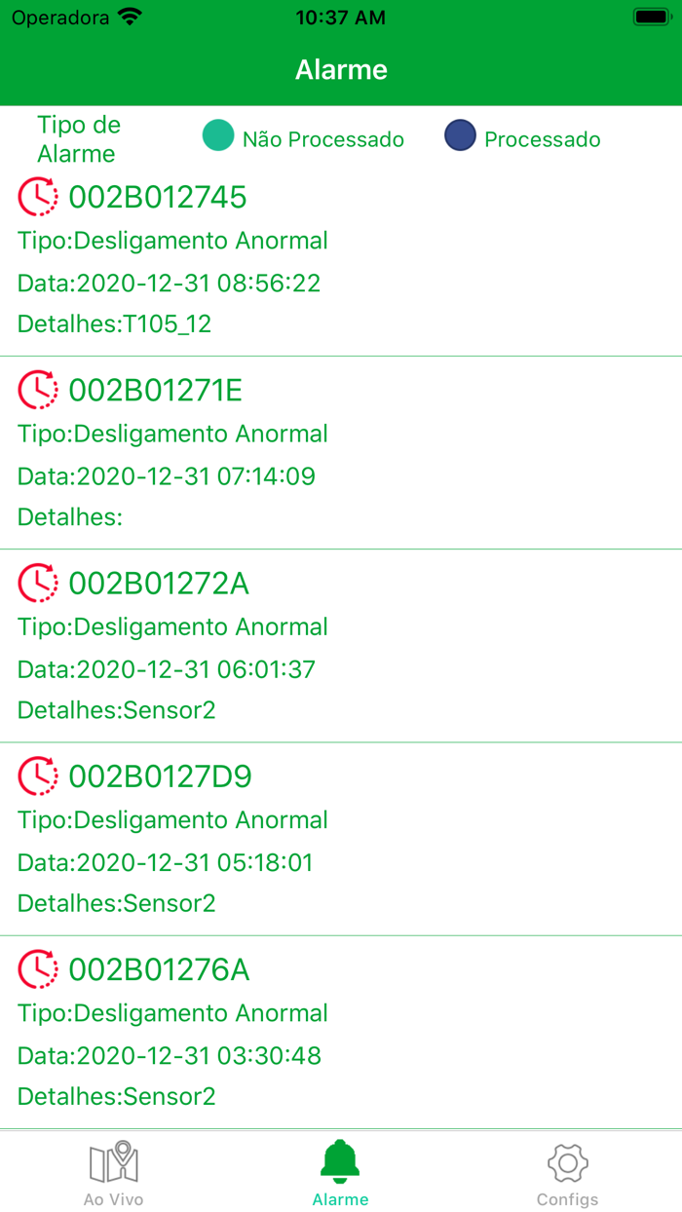
Task: Tap the Detalhes:T105_12 line
Action: [115, 324]
